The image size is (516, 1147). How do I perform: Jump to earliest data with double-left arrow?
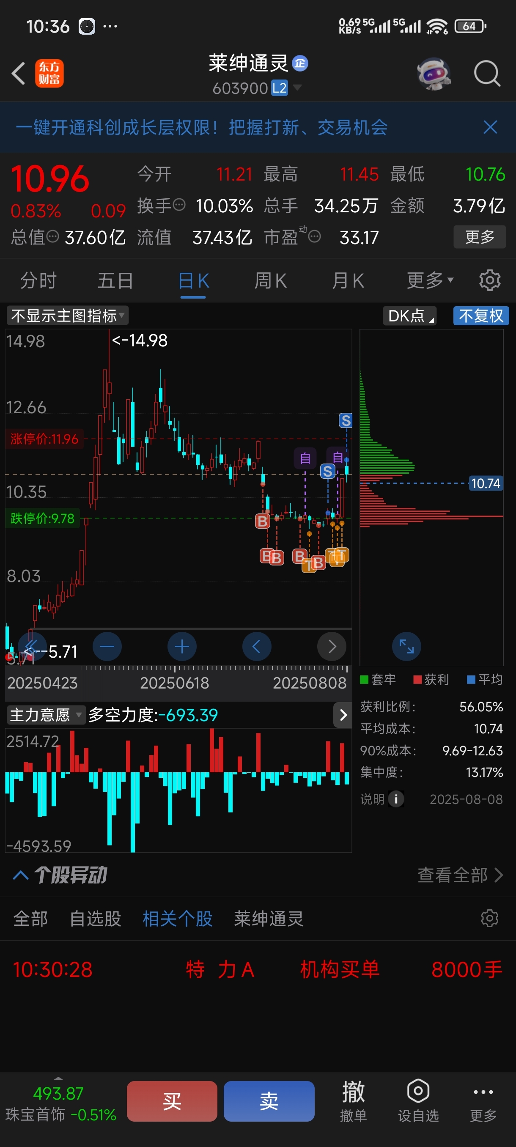[x=32, y=646]
